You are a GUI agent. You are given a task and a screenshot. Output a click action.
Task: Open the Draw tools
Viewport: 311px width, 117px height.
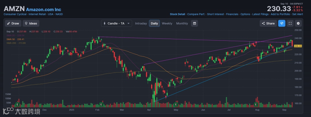[x=13, y=24]
